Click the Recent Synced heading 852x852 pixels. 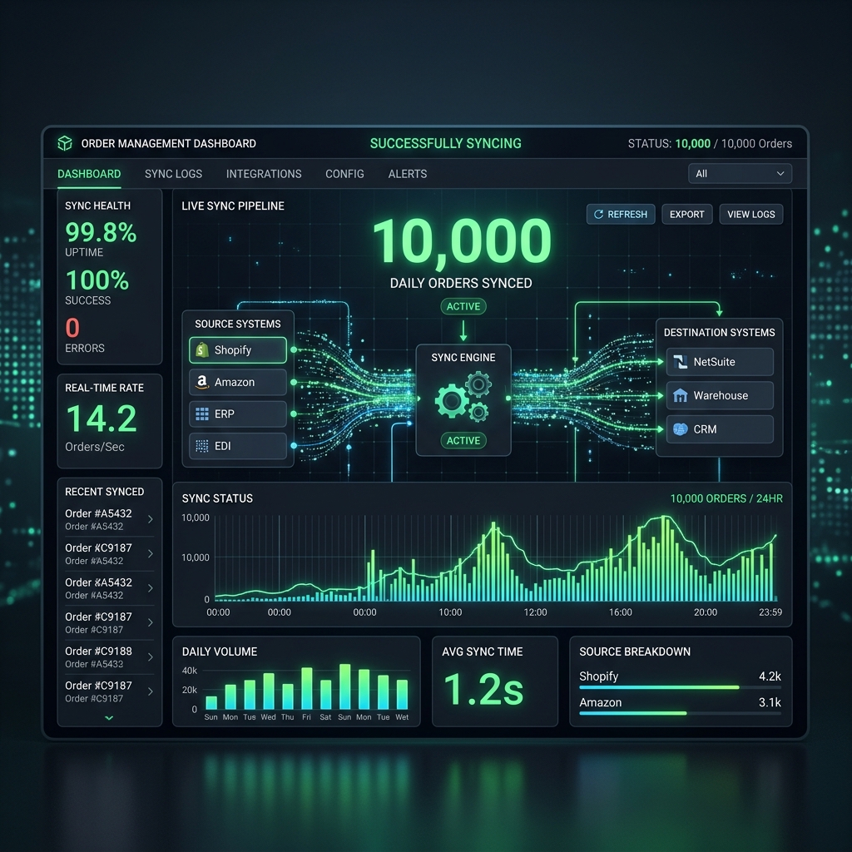pyautogui.click(x=104, y=492)
